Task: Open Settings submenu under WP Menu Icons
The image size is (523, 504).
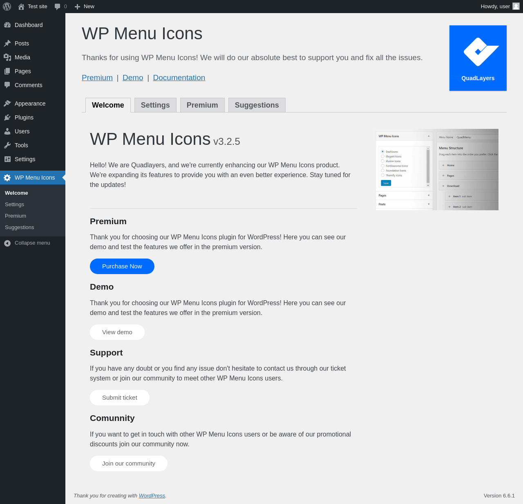Action: 33,205
